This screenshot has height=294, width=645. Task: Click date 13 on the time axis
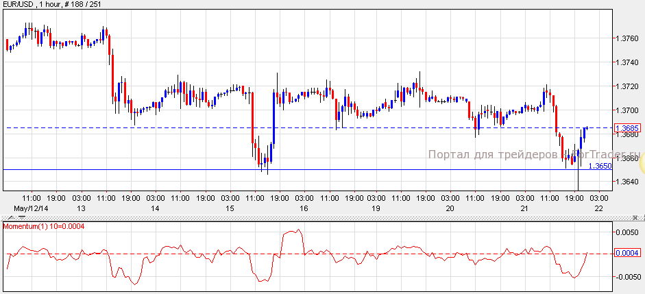coord(81,208)
